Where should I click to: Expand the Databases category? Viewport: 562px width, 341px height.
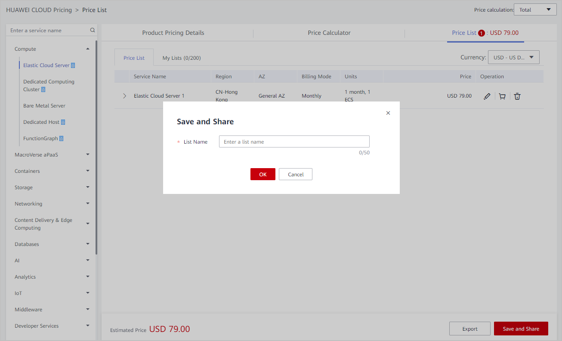(x=88, y=244)
